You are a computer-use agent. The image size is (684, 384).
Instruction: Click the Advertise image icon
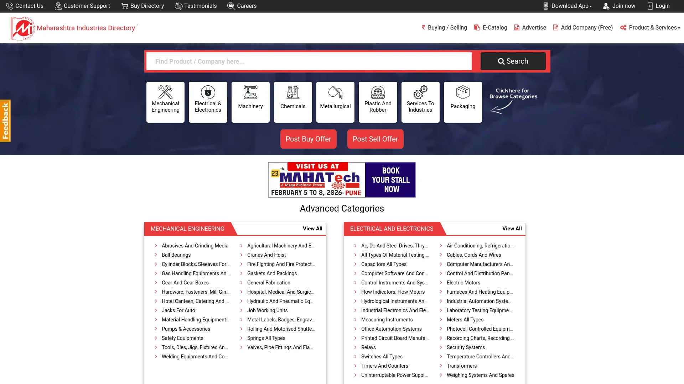[x=517, y=27]
